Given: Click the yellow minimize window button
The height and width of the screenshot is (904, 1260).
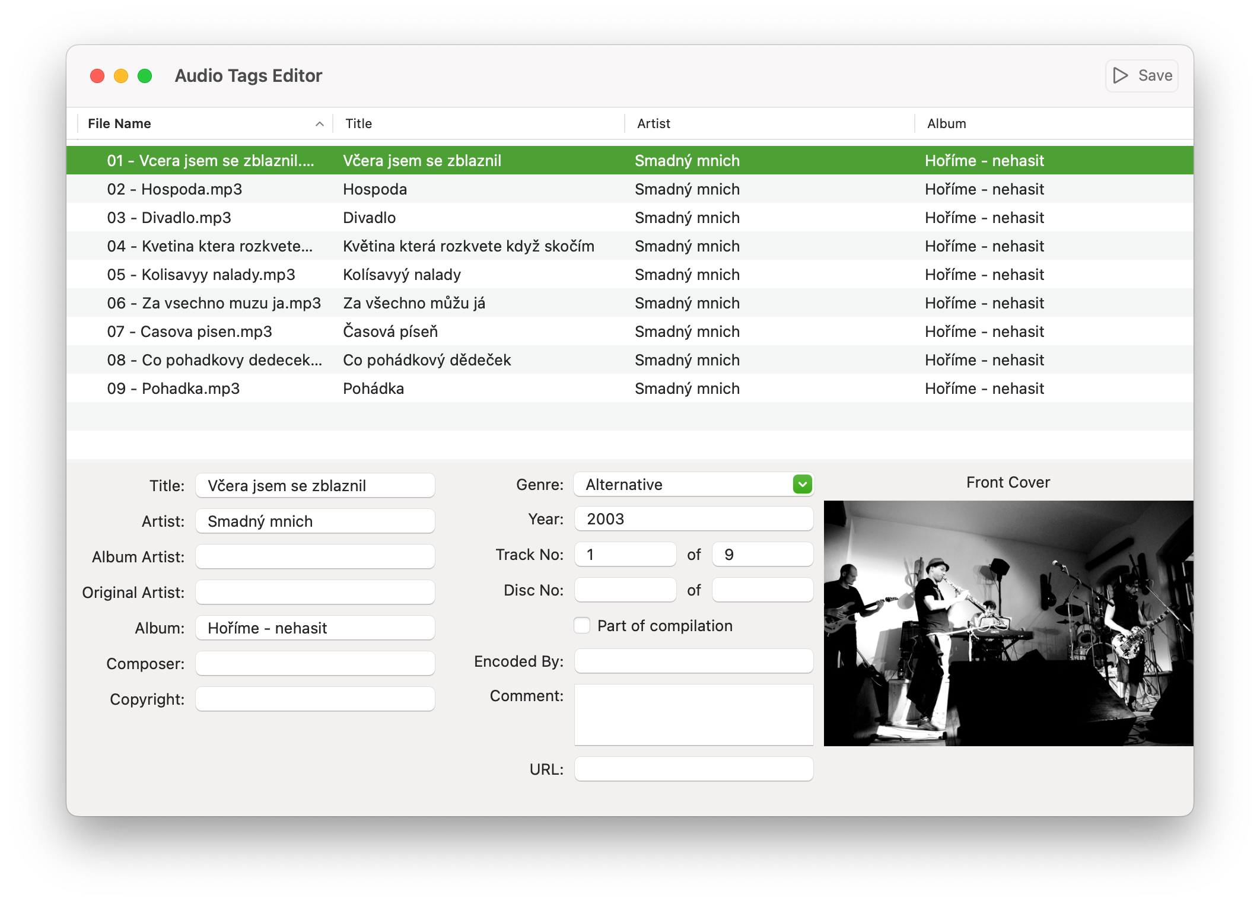Looking at the screenshot, I should click(121, 76).
